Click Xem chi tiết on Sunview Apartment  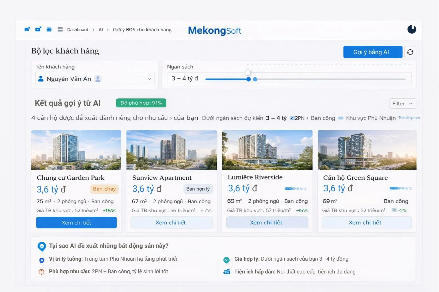(x=171, y=222)
